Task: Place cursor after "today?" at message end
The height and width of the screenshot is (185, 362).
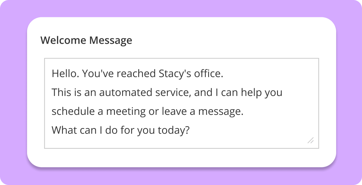Action: pyautogui.click(x=189, y=130)
